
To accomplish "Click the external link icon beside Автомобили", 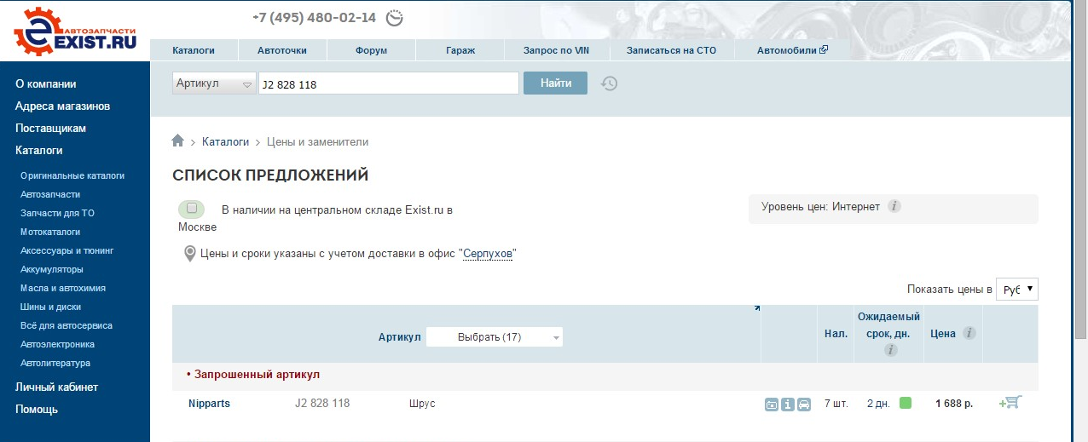I will (824, 50).
